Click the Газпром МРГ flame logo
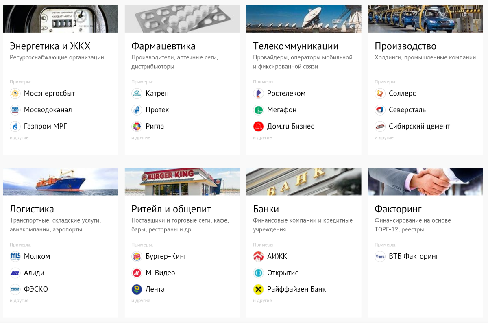This screenshot has height=323, width=488. tap(15, 127)
